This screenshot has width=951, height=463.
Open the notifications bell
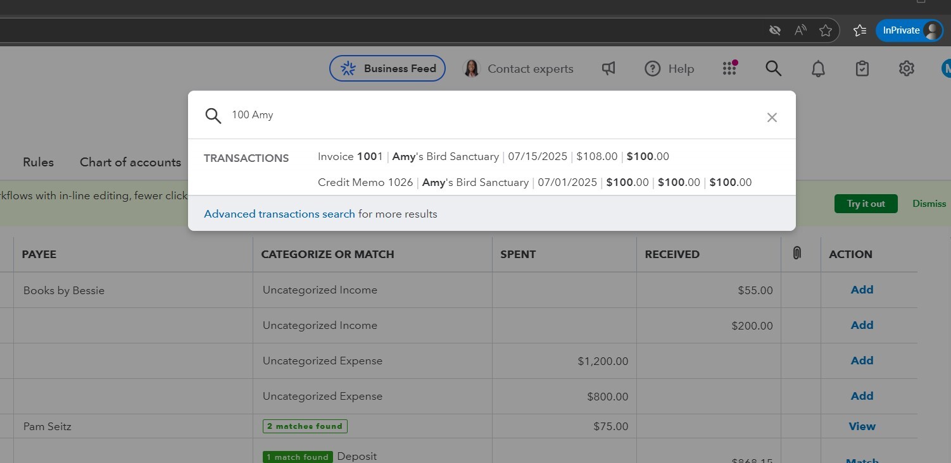pos(817,68)
